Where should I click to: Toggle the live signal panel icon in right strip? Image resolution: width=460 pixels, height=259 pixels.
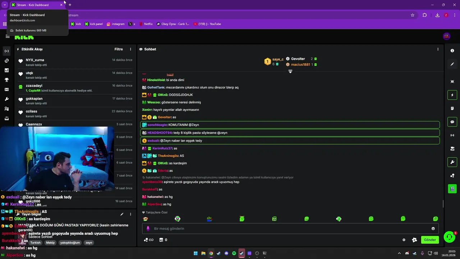click(452, 135)
